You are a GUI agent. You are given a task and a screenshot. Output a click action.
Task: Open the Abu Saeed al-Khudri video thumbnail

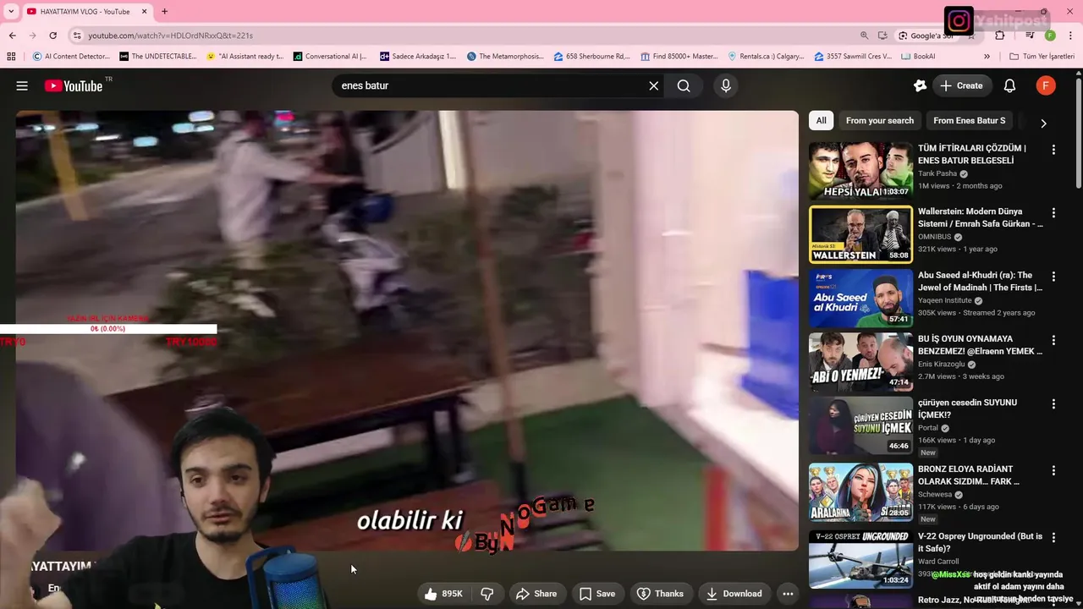[x=860, y=299]
